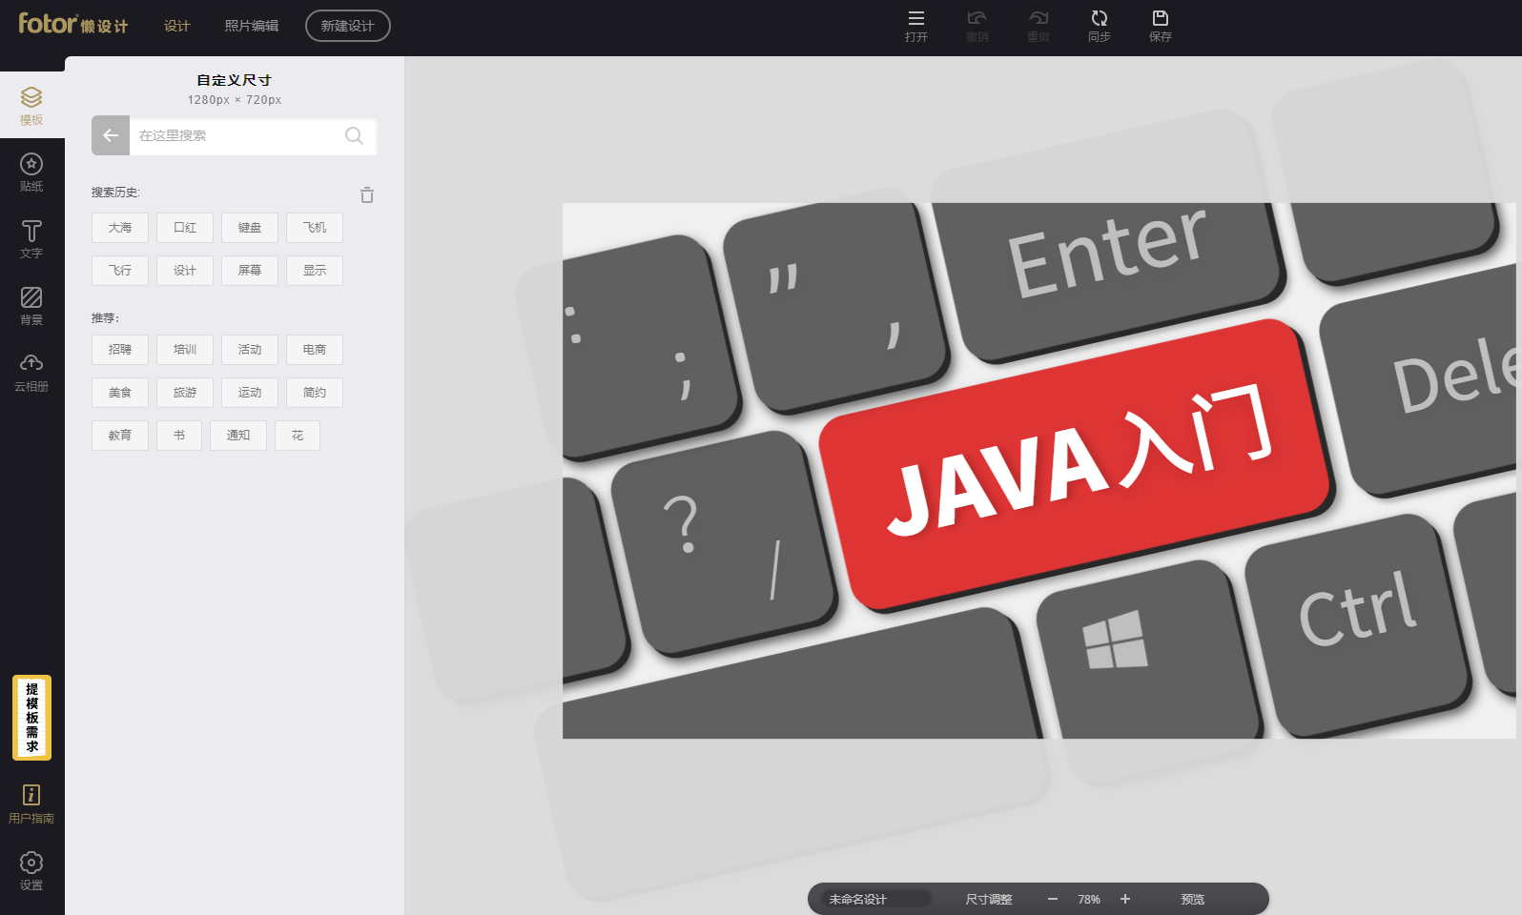Click the 新建设计 button
1522x915 pixels.
tap(348, 26)
